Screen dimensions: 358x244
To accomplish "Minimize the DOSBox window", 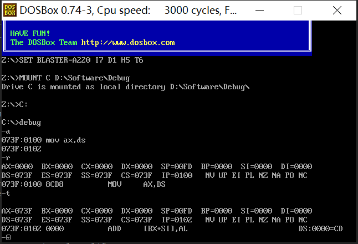I will tap(264, 10).
